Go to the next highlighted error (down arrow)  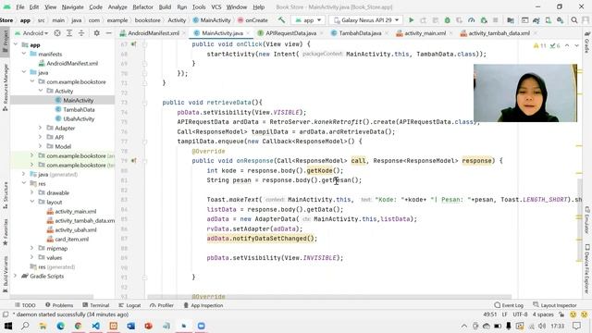coord(576,45)
